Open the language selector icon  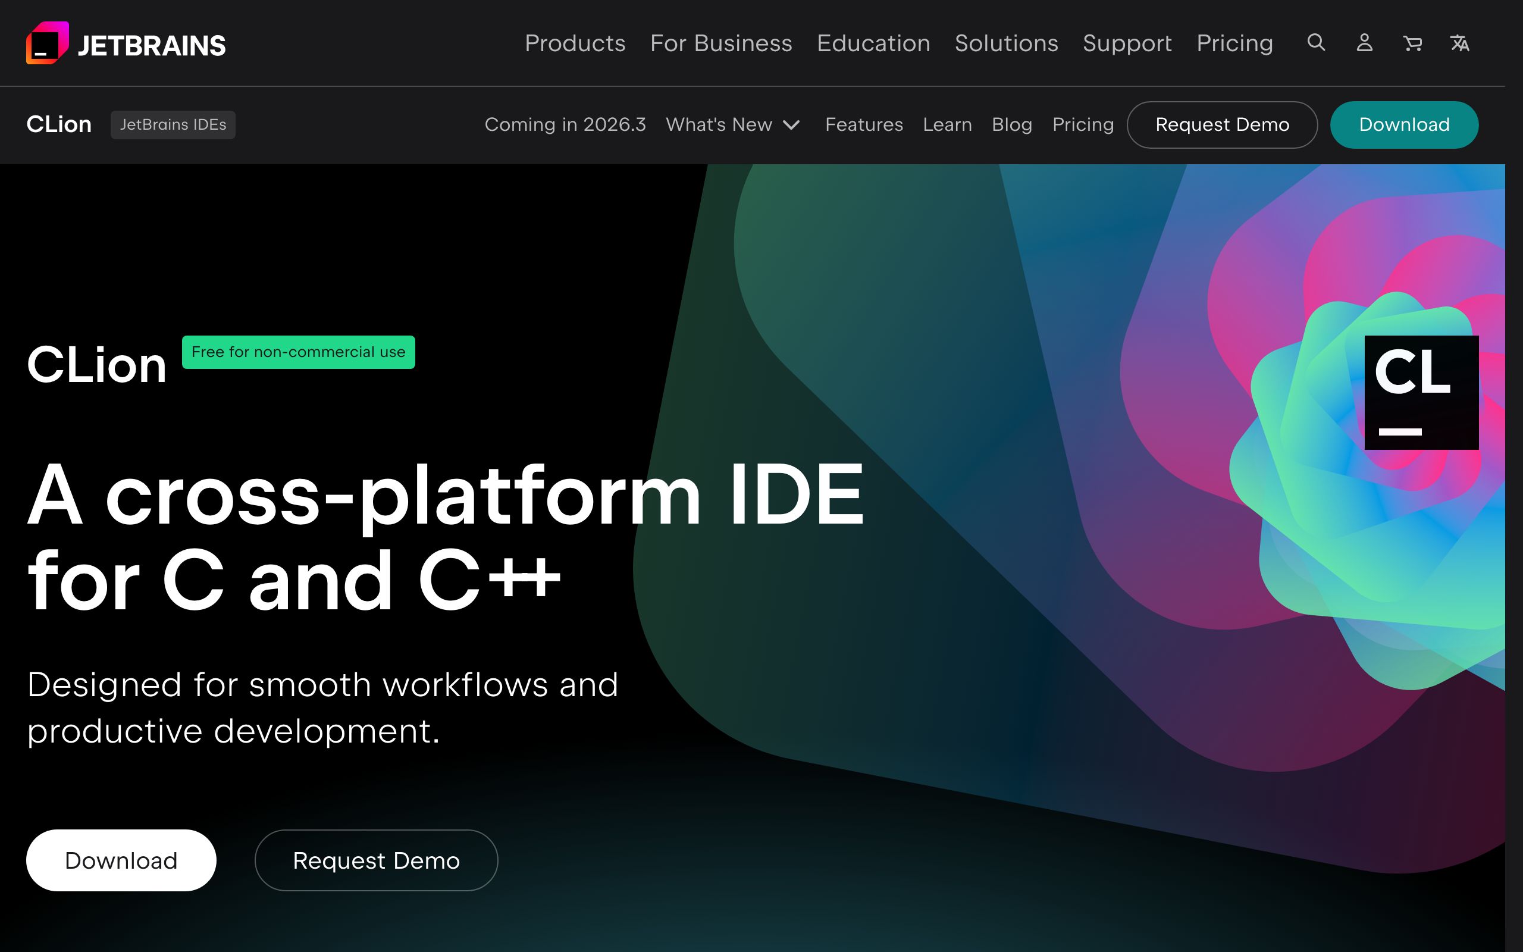[1460, 43]
